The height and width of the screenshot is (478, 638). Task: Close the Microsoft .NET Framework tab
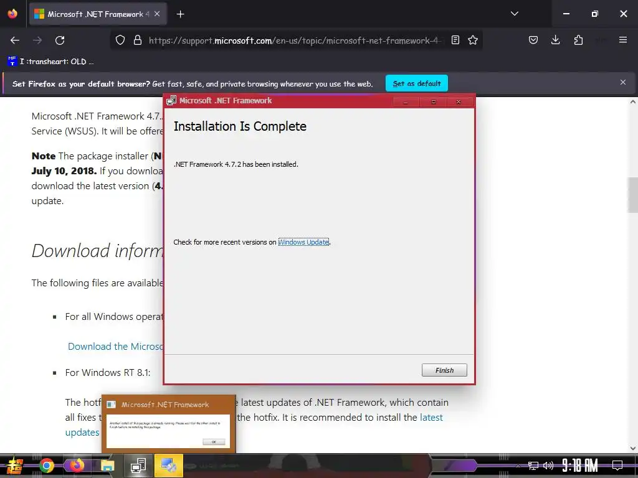pyautogui.click(x=157, y=14)
